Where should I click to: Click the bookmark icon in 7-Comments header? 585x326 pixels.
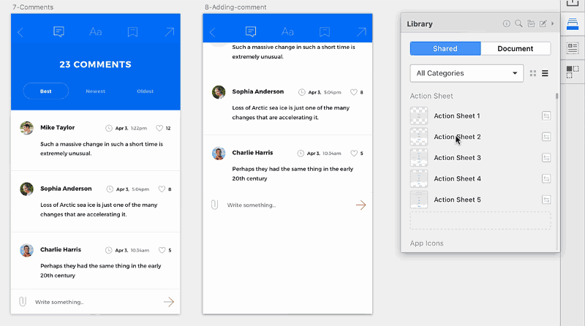pos(132,32)
